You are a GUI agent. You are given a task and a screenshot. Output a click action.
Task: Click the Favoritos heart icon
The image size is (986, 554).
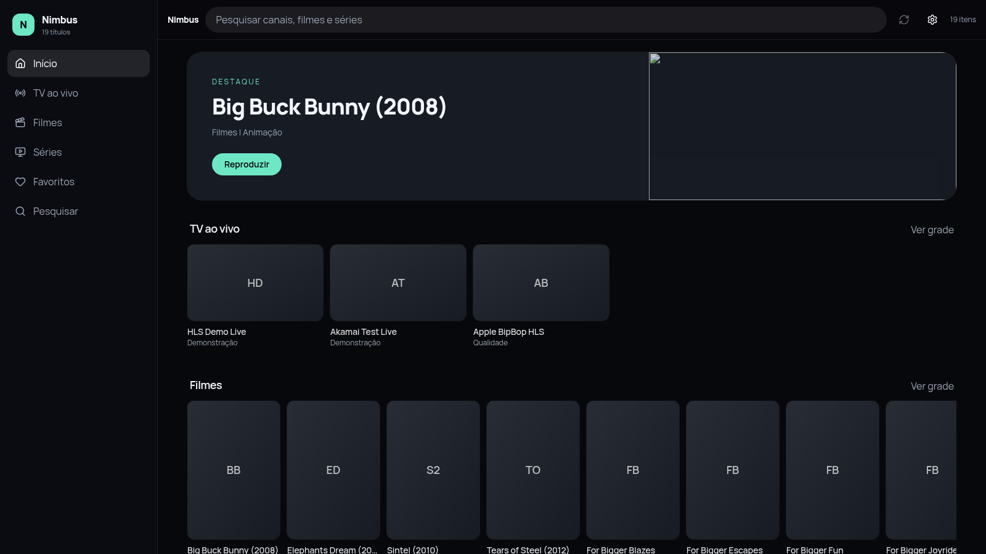tap(20, 182)
